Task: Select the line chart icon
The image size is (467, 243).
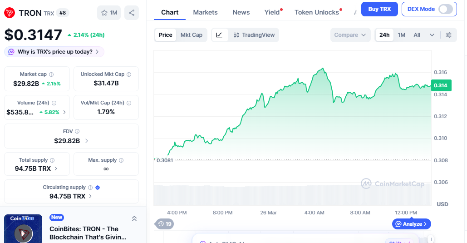Action: tap(219, 35)
